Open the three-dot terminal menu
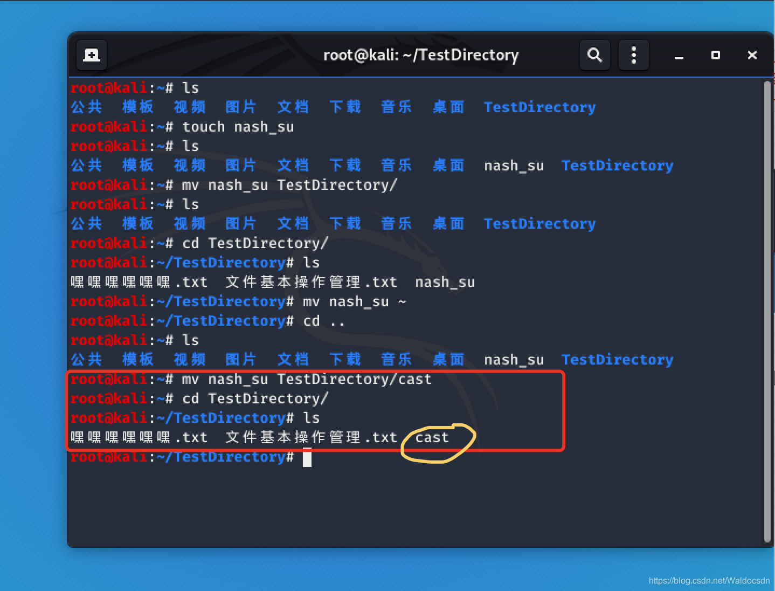 click(633, 55)
